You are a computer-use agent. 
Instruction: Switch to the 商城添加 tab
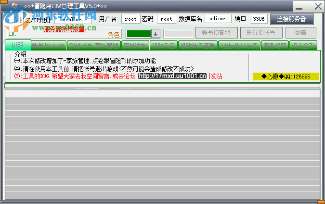135,46
